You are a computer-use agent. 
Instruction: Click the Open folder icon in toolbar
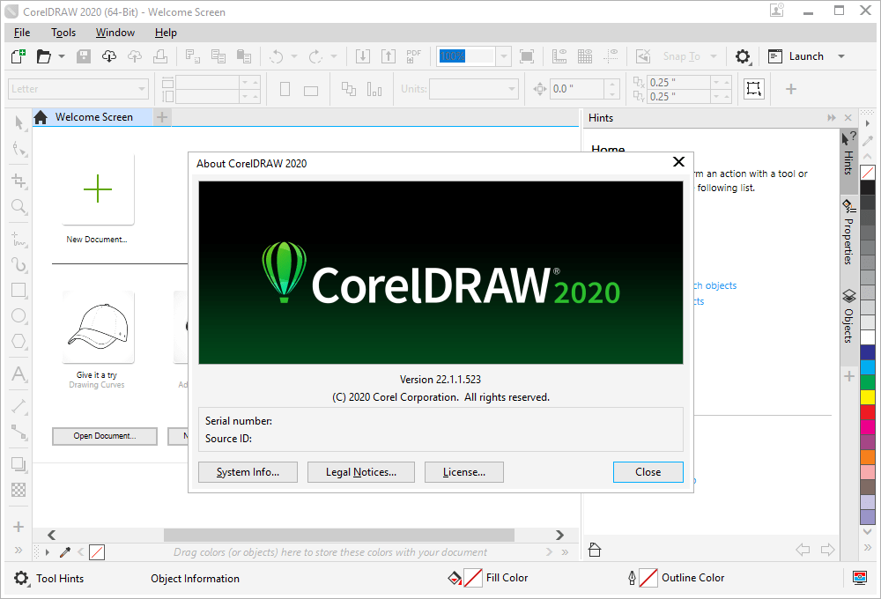[43, 56]
